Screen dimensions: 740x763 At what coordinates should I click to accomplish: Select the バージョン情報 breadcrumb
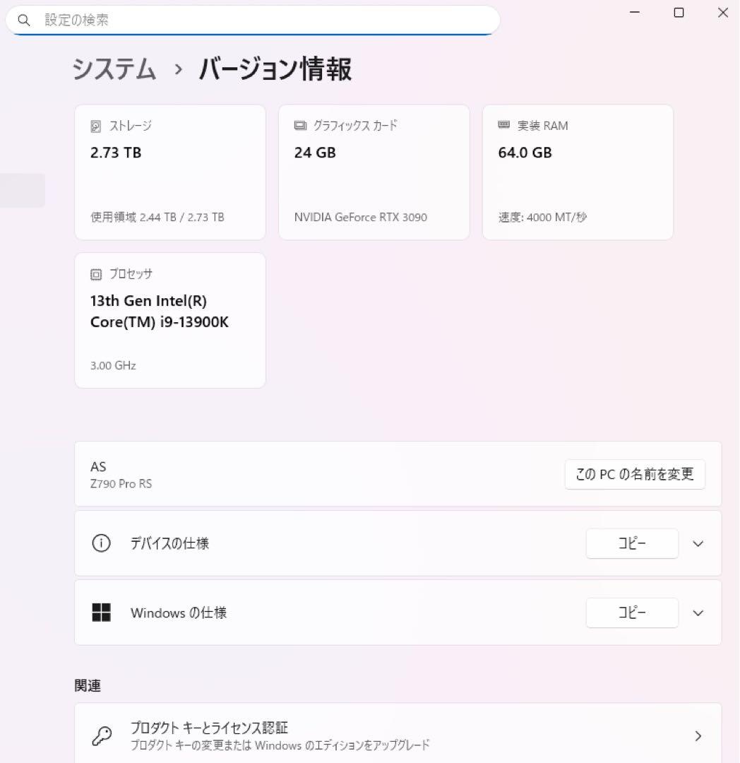point(275,70)
